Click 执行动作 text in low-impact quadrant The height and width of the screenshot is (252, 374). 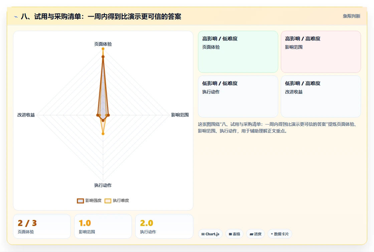[x=211, y=92]
